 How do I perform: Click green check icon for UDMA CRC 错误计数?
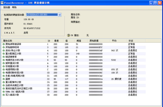pos(4,92)
